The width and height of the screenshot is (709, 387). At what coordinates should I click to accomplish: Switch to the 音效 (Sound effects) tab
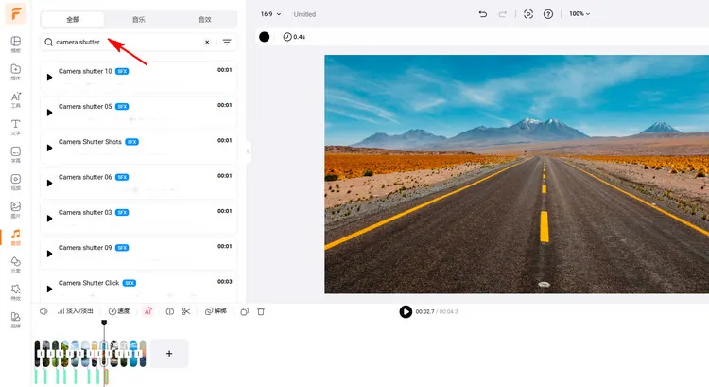click(x=204, y=19)
